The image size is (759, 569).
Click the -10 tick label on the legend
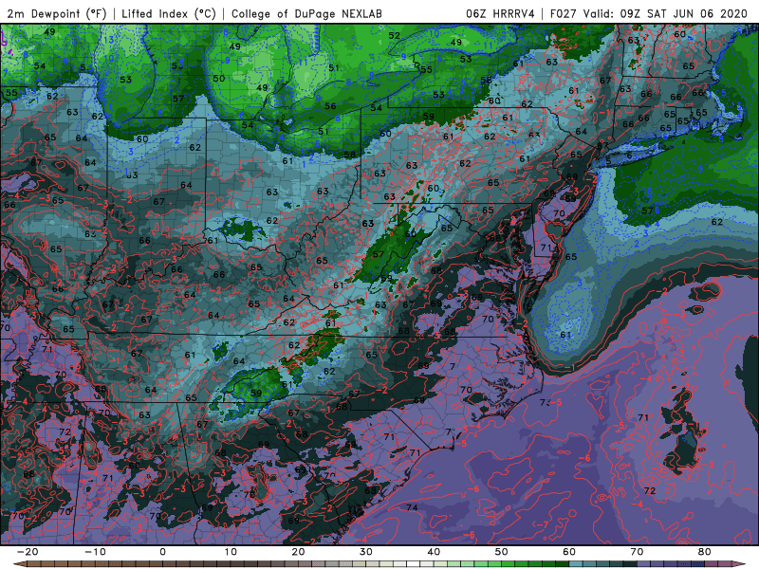click(95, 552)
